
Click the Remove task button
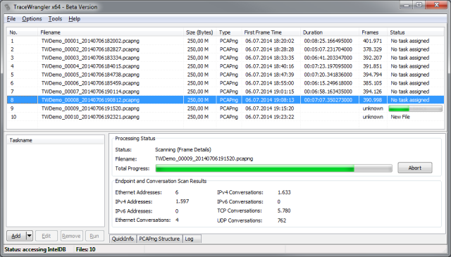[x=71, y=236]
